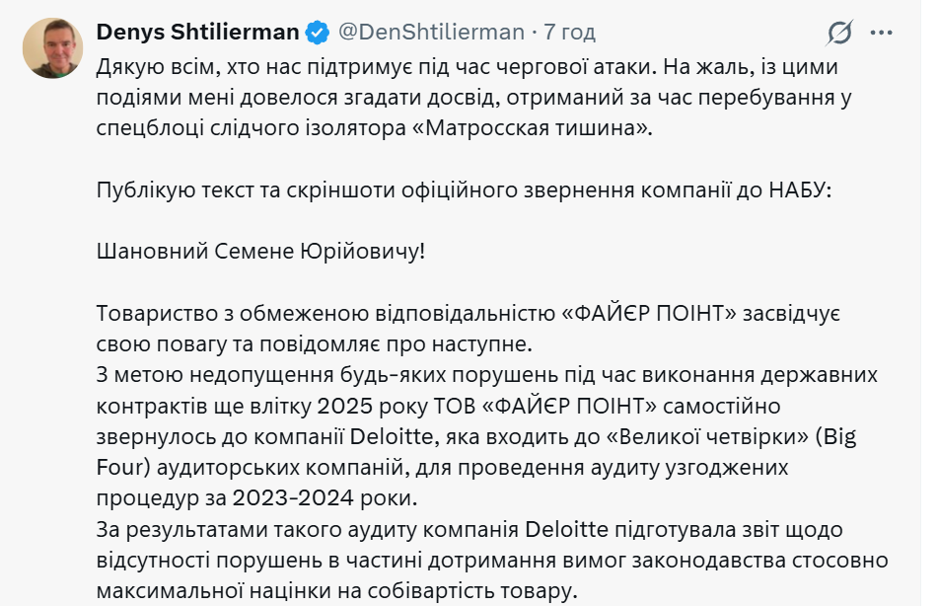Click the "7 год" post timestamp

570,33
